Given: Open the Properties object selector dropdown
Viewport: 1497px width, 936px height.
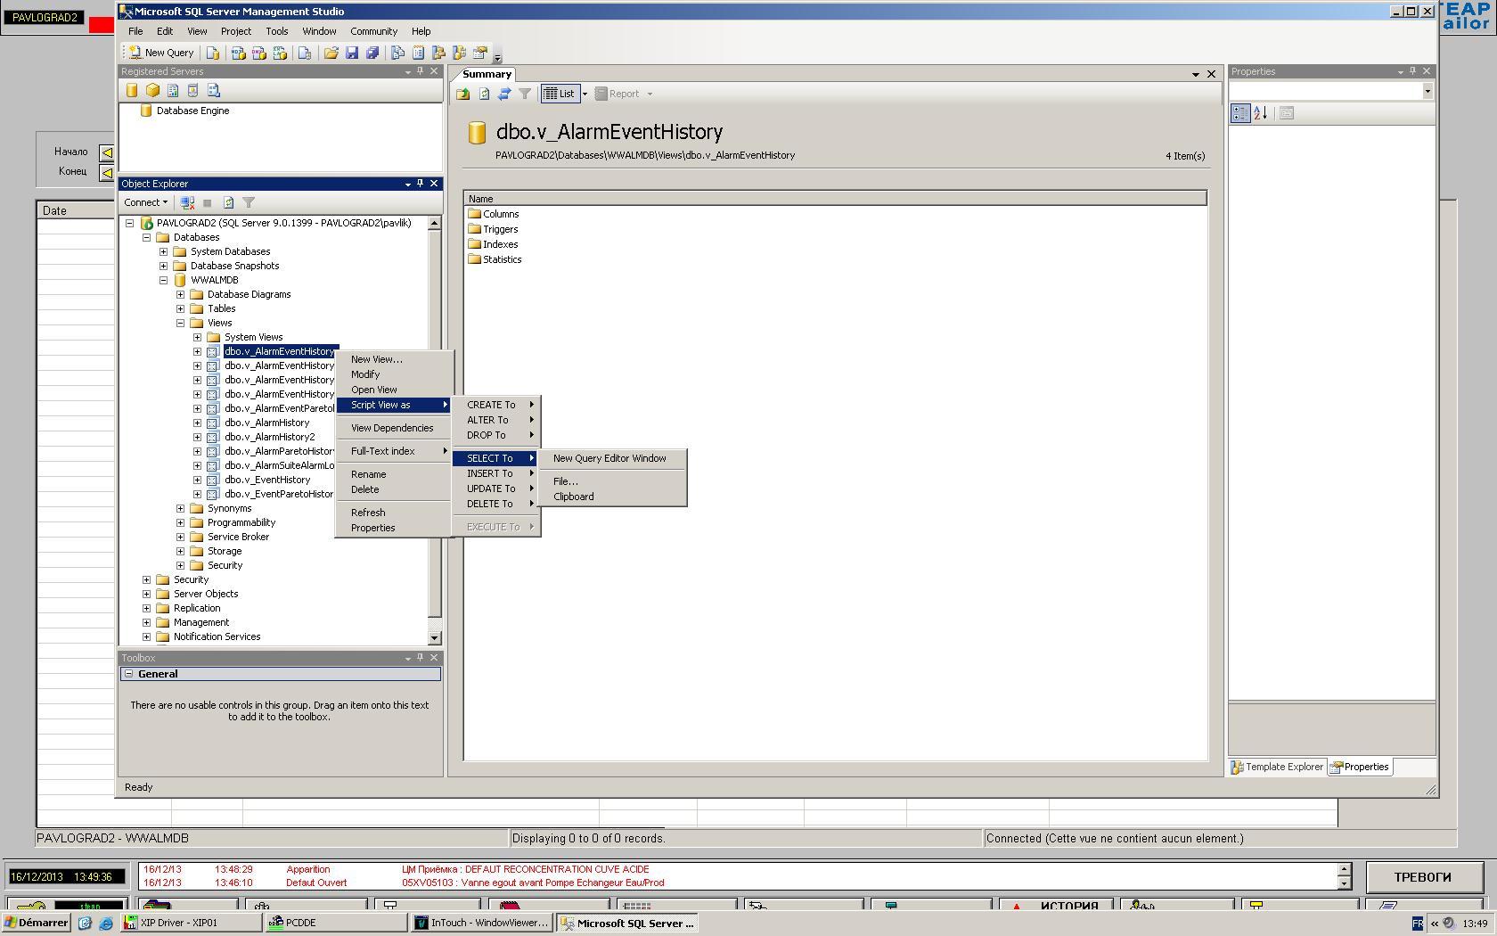Looking at the screenshot, I should click(1427, 91).
